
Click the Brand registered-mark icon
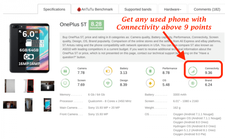pyautogui.click(x=193, y=83)
